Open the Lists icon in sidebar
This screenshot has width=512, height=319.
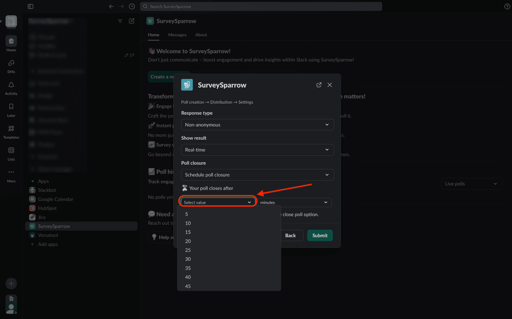click(x=11, y=150)
